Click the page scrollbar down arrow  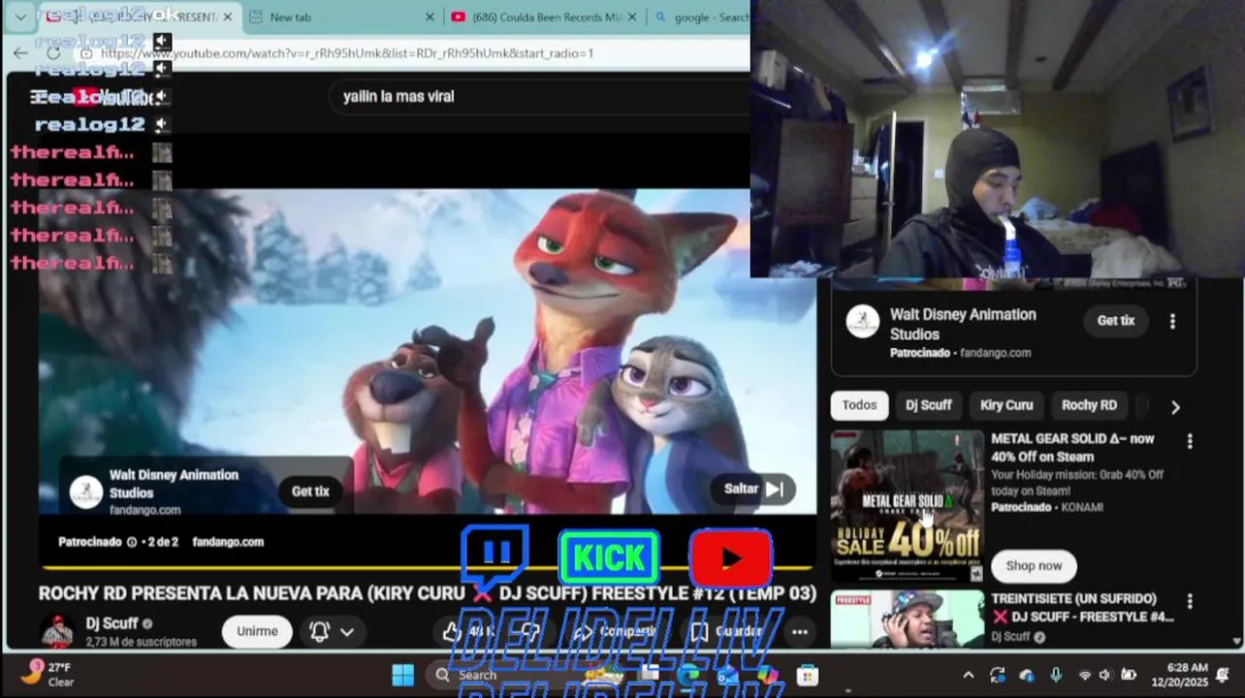[1235, 641]
